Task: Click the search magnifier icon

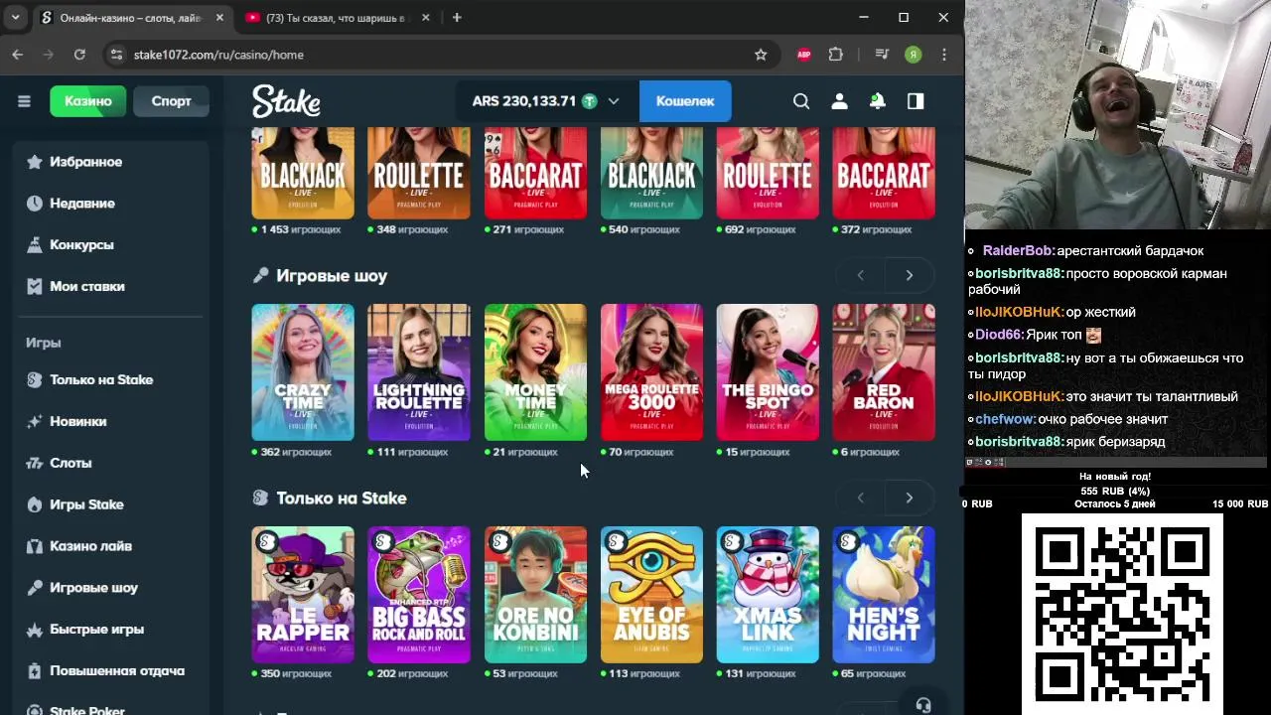Action: point(801,101)
